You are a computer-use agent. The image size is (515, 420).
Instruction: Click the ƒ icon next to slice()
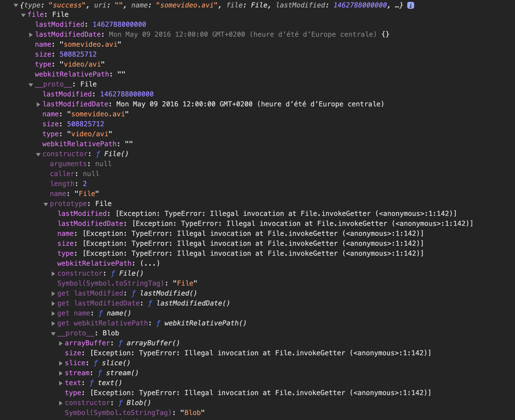point(96,363)
